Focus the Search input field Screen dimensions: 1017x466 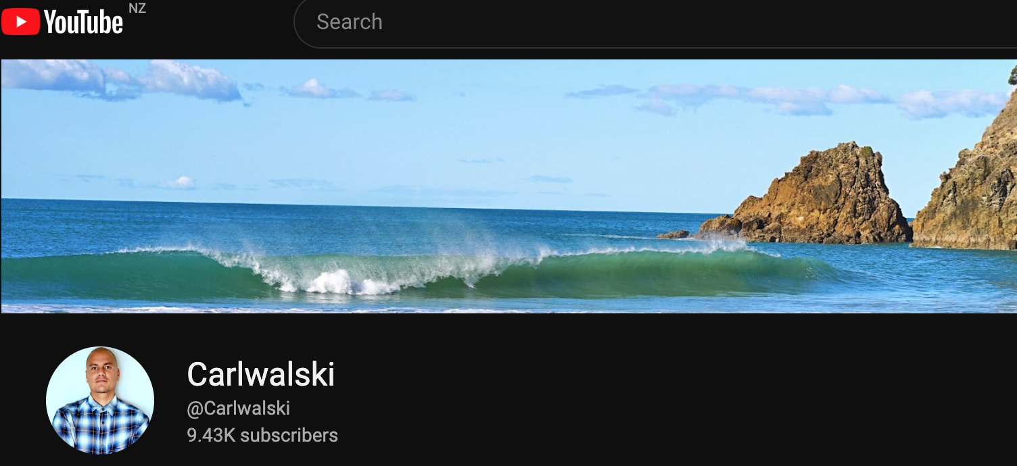[x=663, y=22]
